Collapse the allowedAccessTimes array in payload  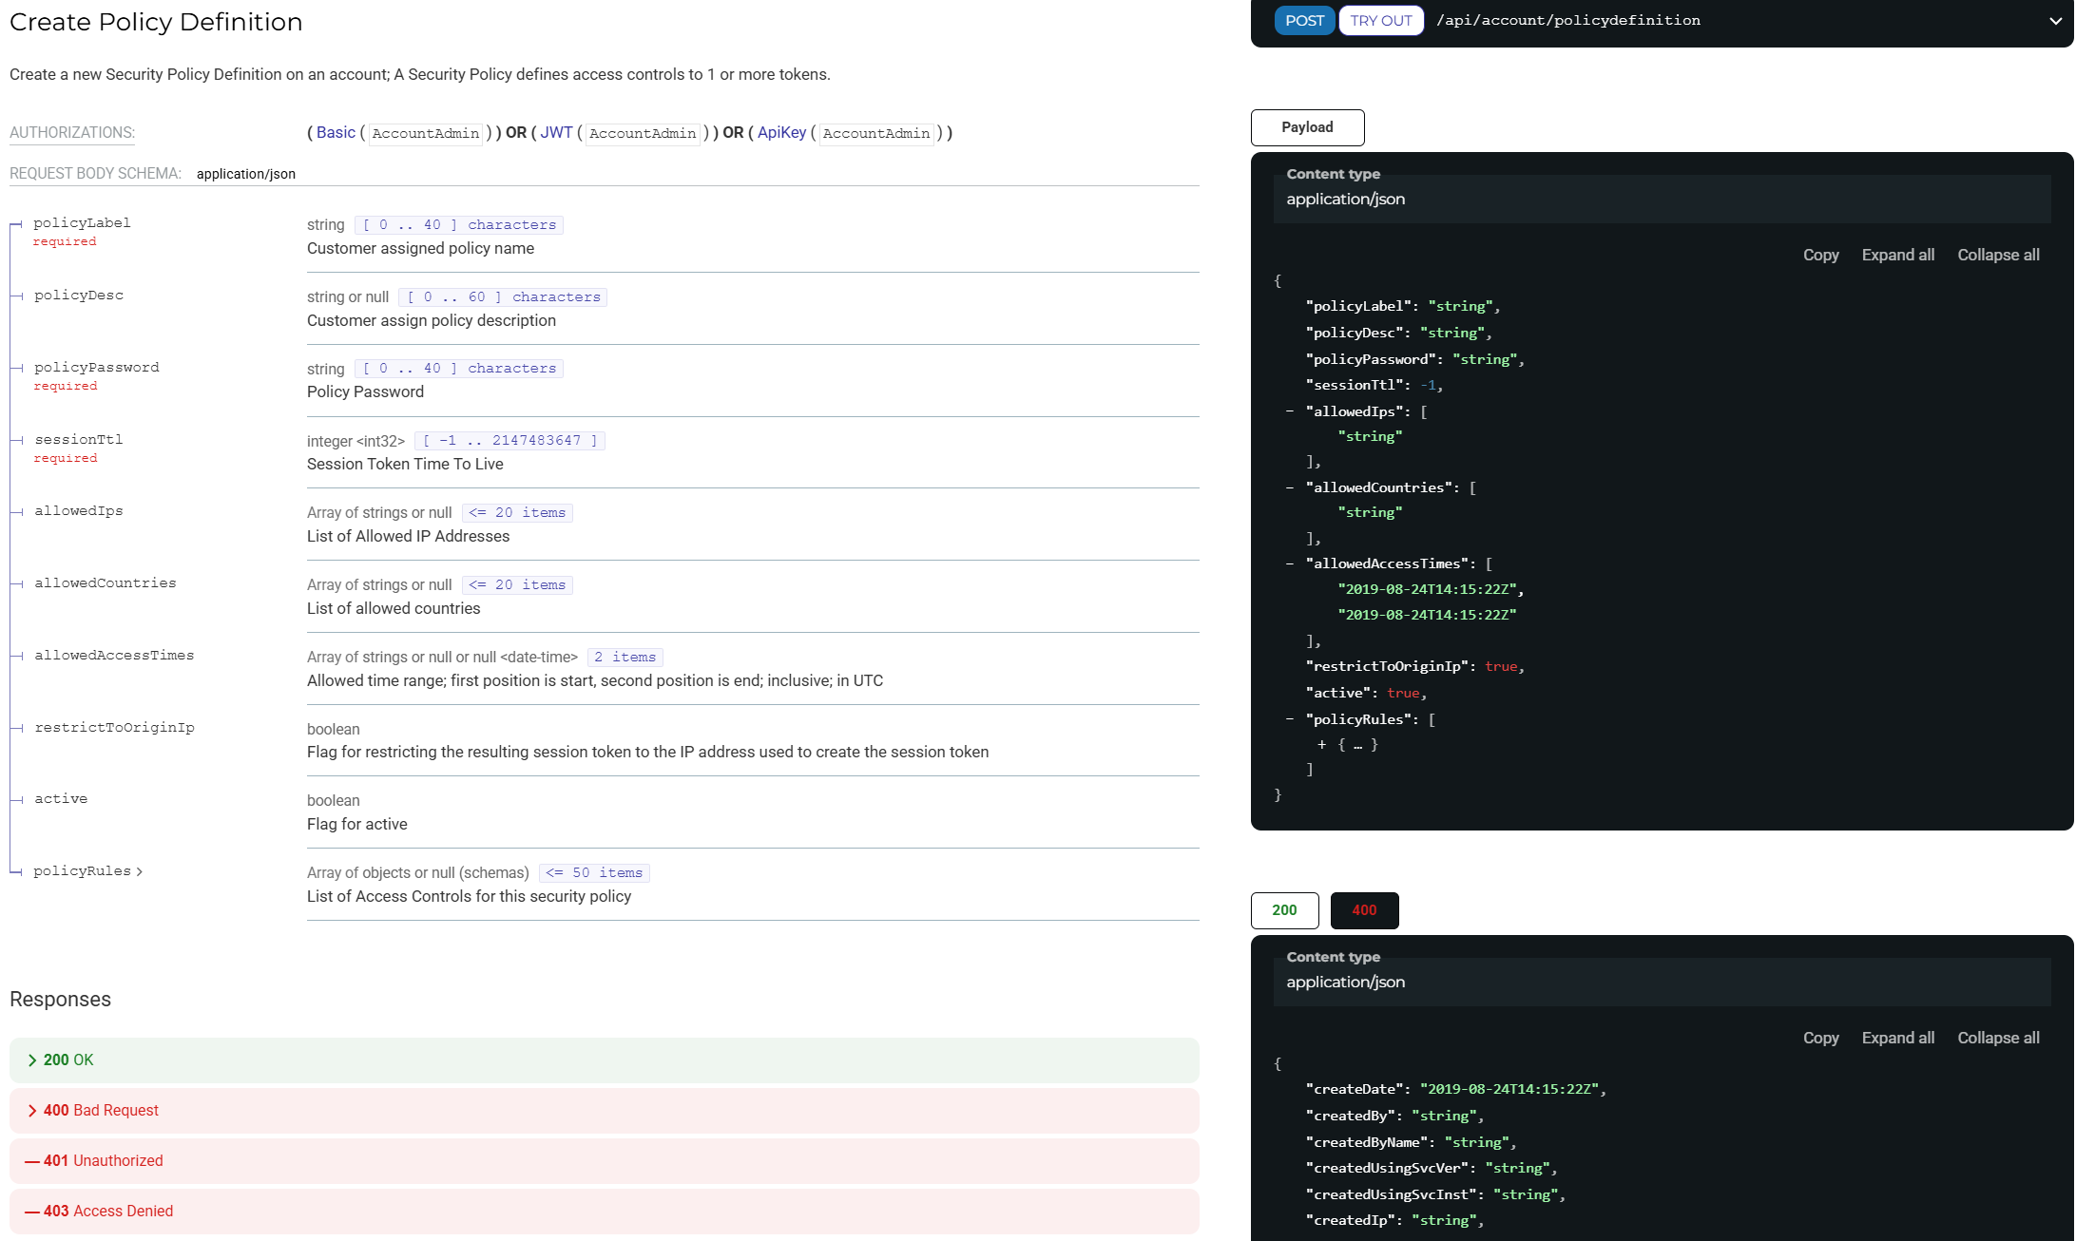1290,563
